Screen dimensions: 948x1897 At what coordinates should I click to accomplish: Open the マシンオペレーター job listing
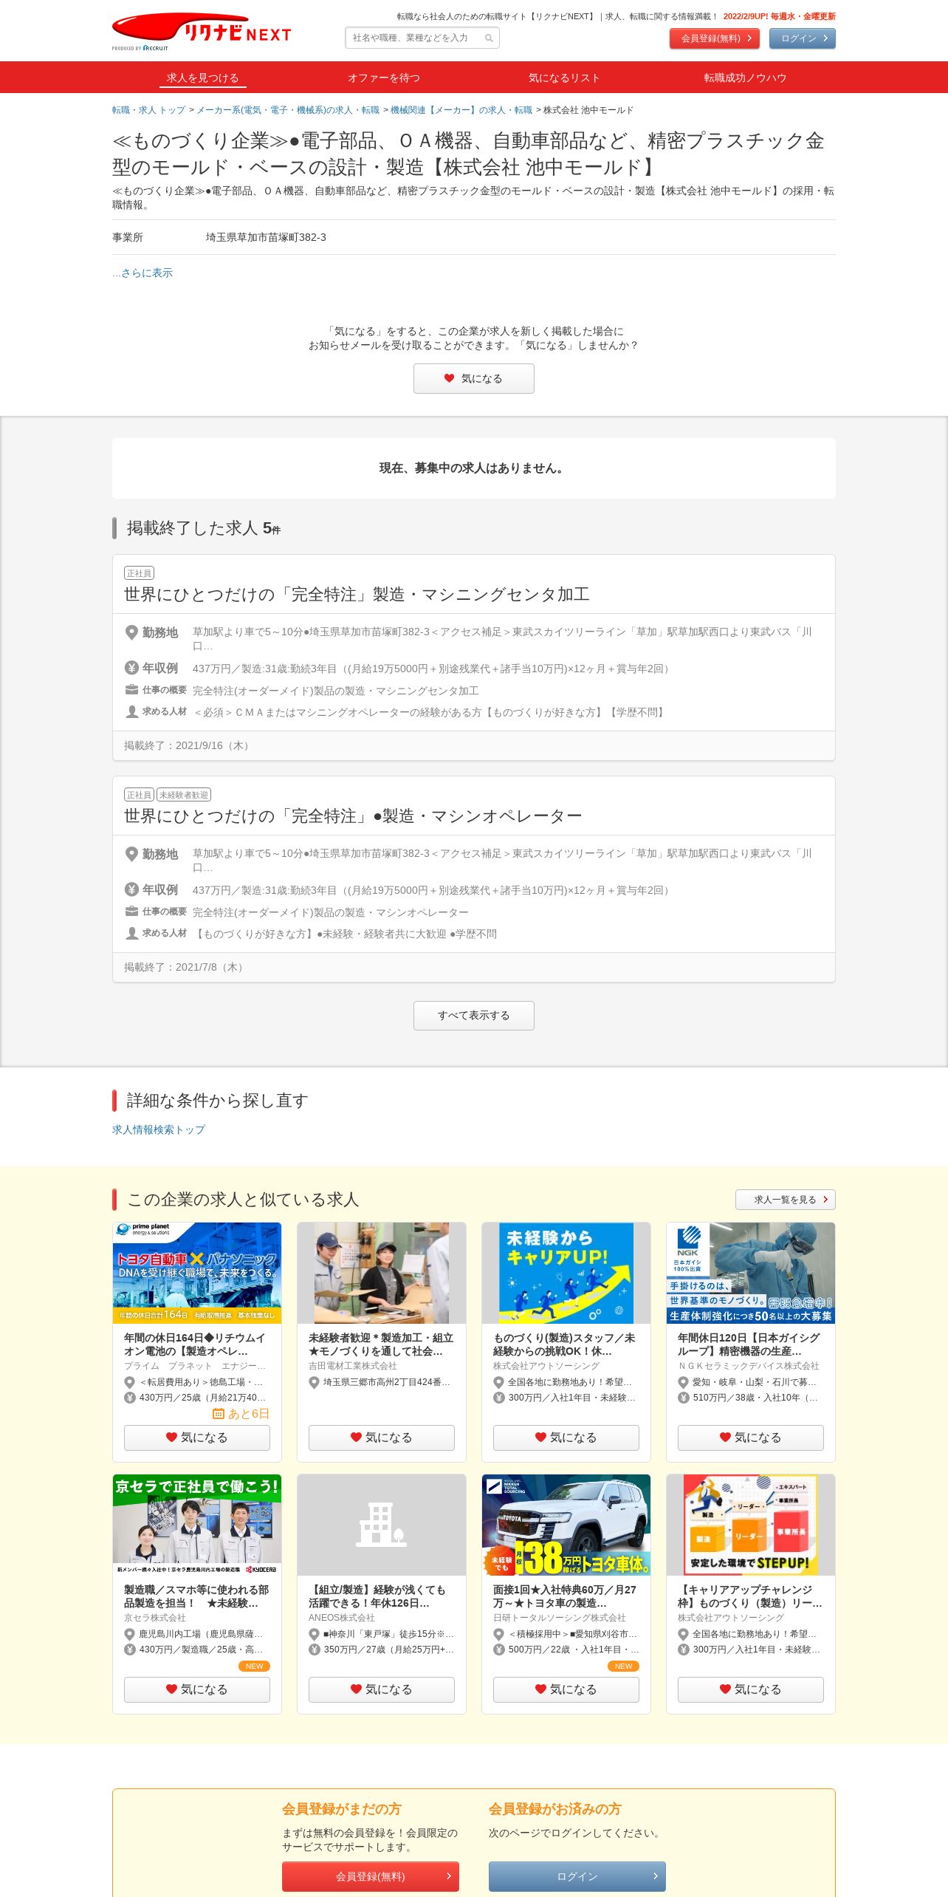(x=353, y=816)
